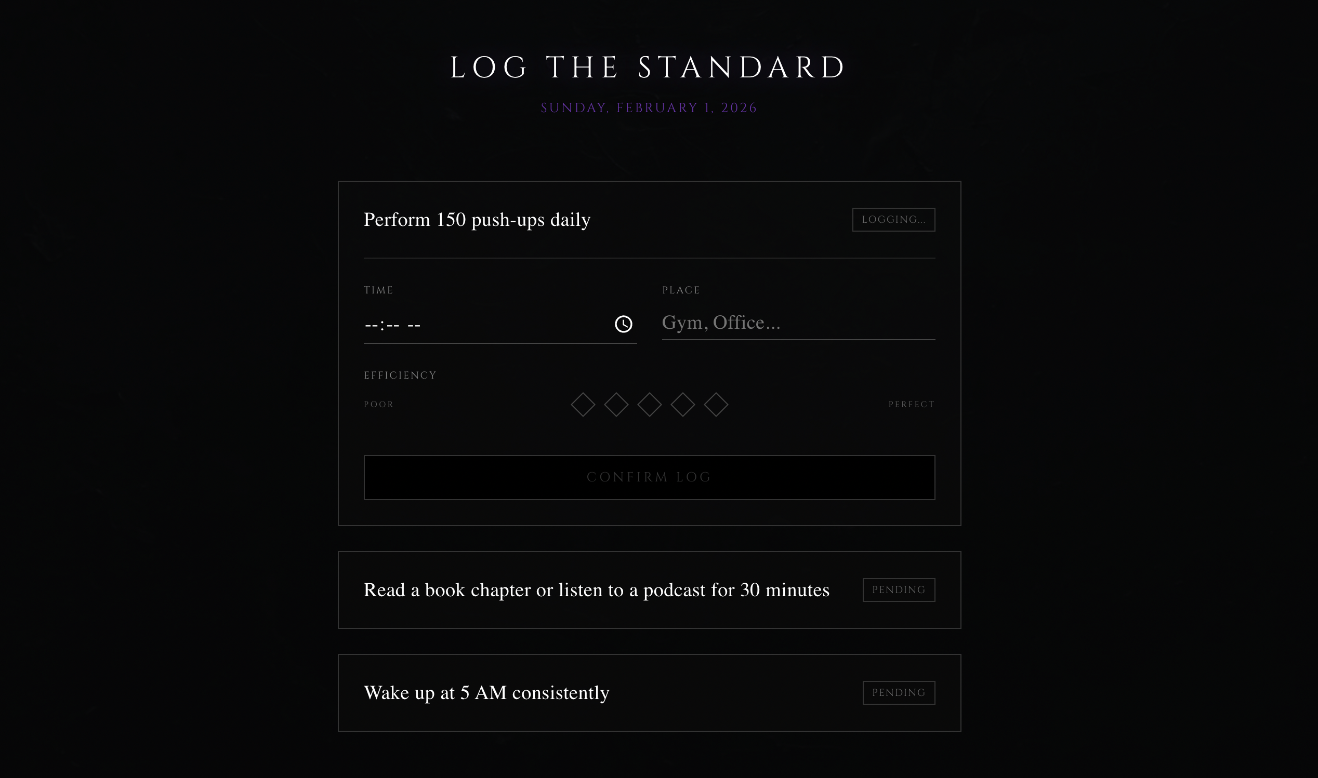The height and width of the screenshot is (778, 1318).
Task: Click Pending badge on the wake-up habit
Action: point(899,692)
